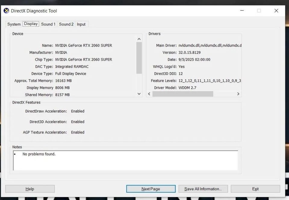Click driver version 32.0.15.8129
This screenshot has height=200, width=289.
(x=189, y=53)
